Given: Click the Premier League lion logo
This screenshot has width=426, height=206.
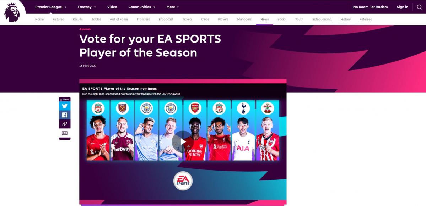Looking at the screenshot, I should 12,12.
